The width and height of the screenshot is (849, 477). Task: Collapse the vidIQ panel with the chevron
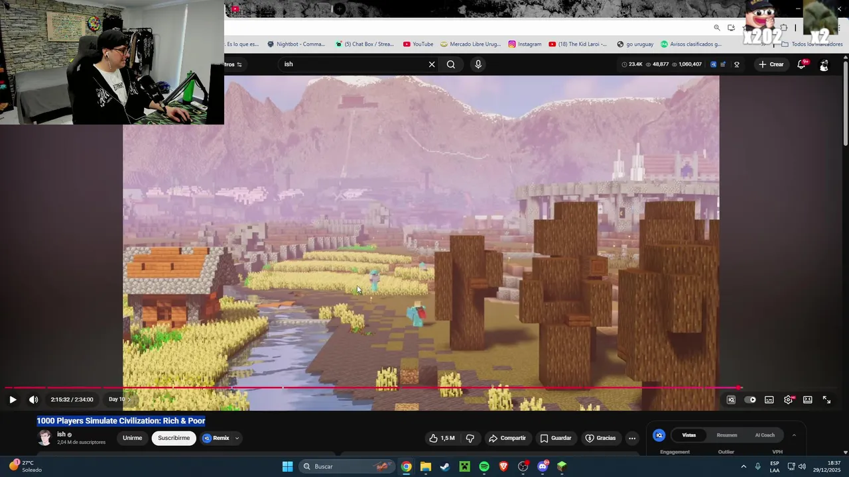click(x=794, y=435)
